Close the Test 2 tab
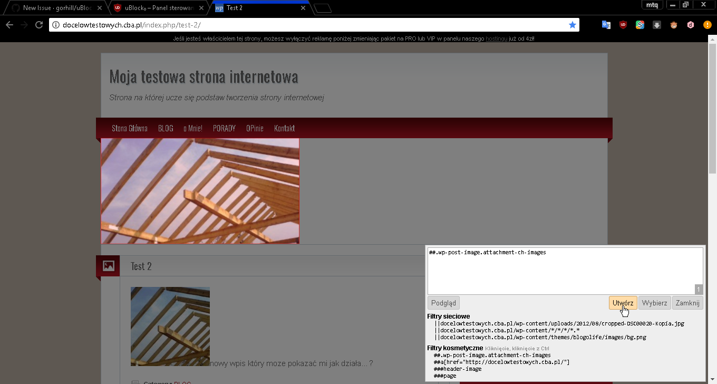 click(x=303, y=8)
